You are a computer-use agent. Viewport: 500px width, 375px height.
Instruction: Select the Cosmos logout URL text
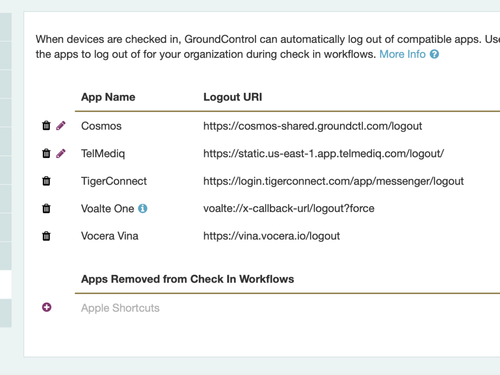[312, 126]
